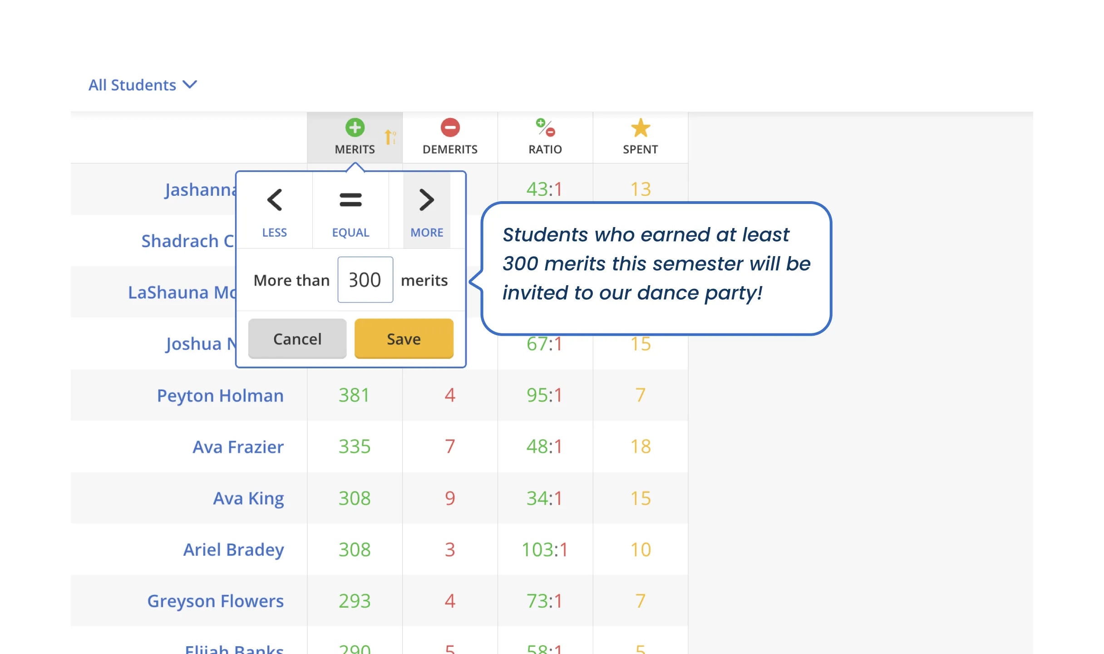Click Ariel Bradey's merits value 308
The height and width of the screenshot is (654, 1104).
[355, 550]
